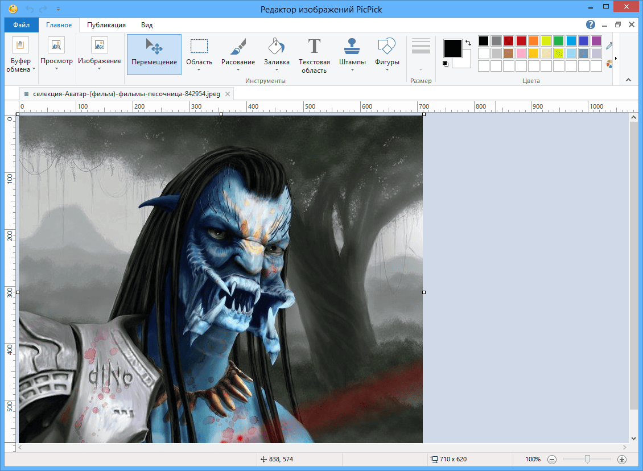This screenshot has height=471, width=643.
Task: Click the vertical scrollbar down arrow
Action: (633, 438)
